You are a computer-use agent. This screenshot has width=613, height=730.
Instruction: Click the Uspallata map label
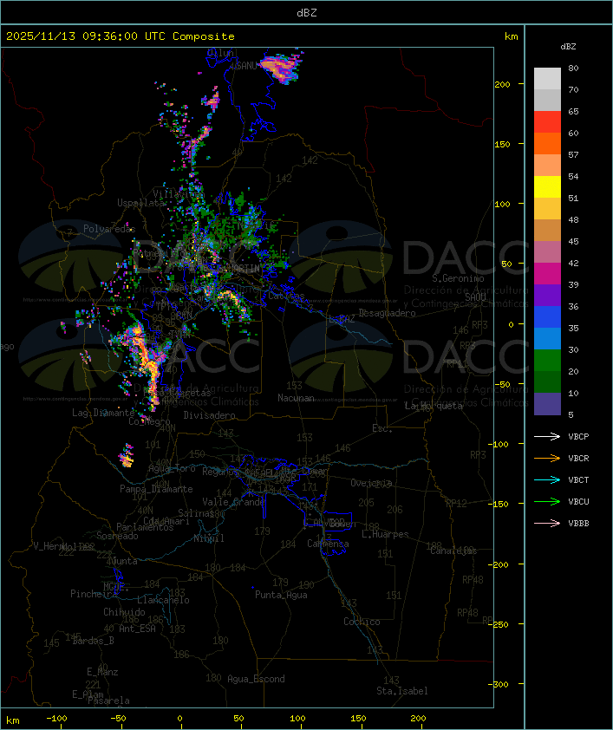pyautogui.click(x=140, y=203)
